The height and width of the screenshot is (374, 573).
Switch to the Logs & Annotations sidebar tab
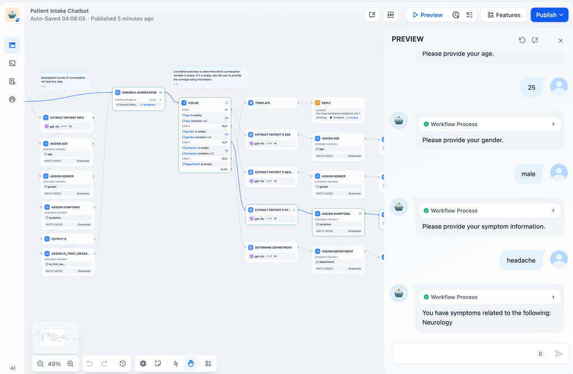point(12,81)
